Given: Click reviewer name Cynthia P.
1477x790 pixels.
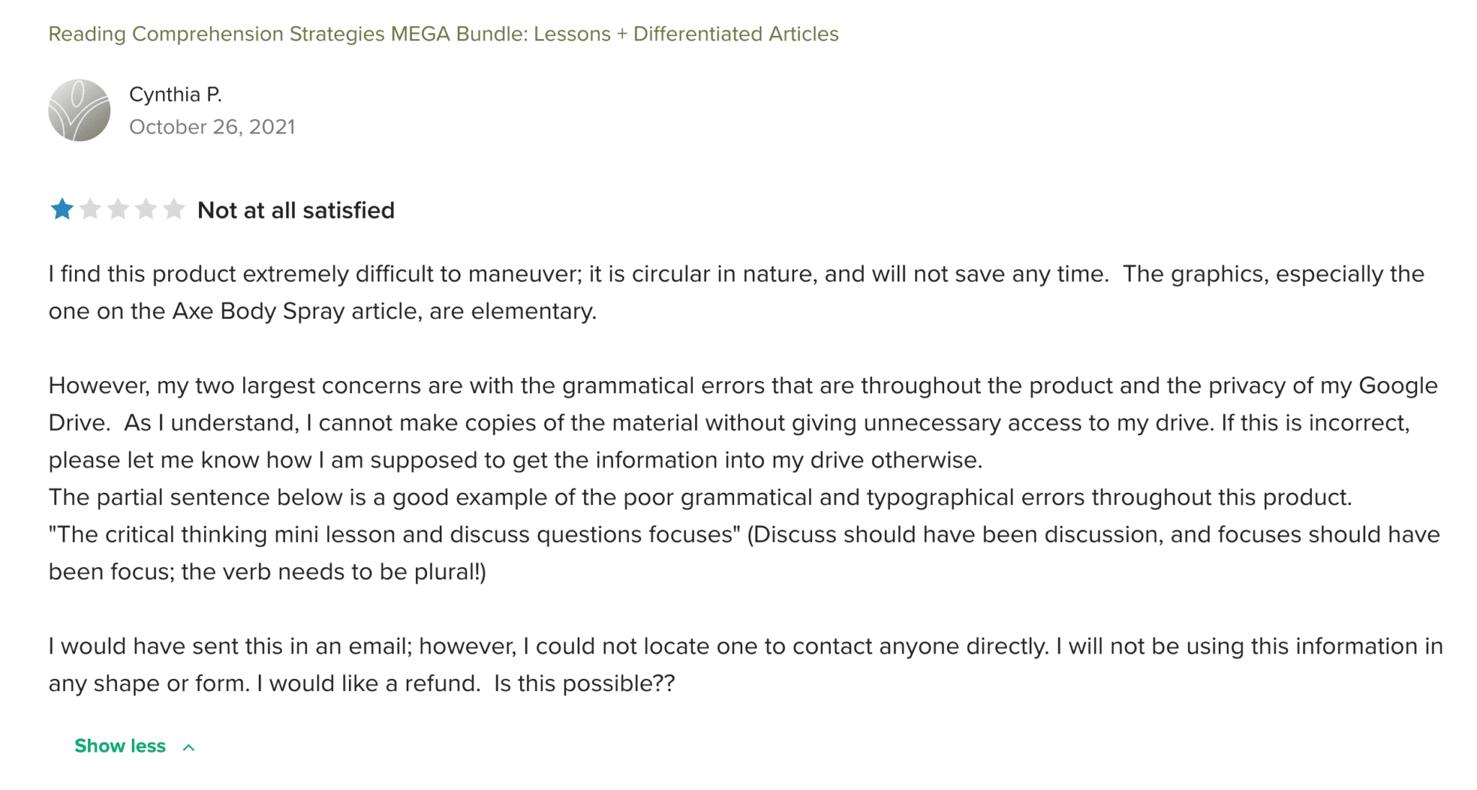Looking at the screenshot, I should tap(177, 94).
